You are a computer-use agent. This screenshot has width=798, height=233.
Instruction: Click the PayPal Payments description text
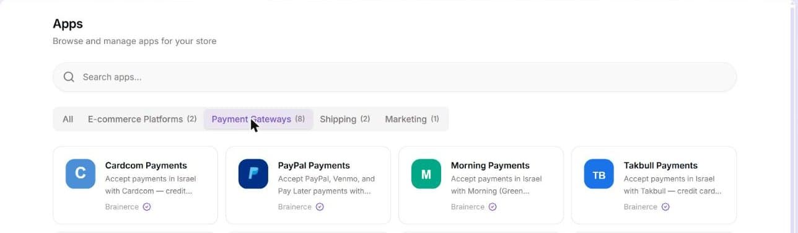[x=327, y=185]
